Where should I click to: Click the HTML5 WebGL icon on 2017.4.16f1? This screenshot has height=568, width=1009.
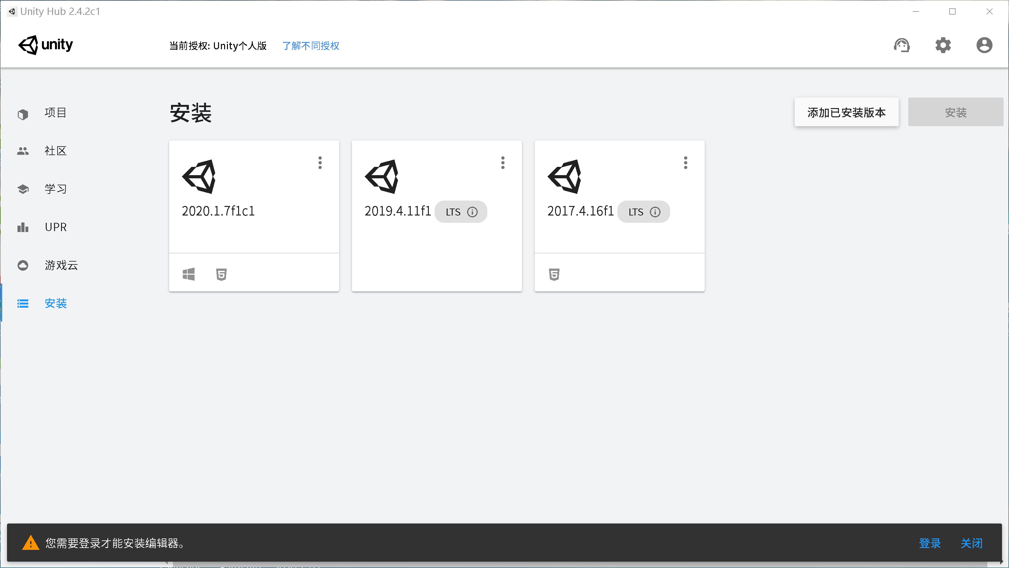554,274
